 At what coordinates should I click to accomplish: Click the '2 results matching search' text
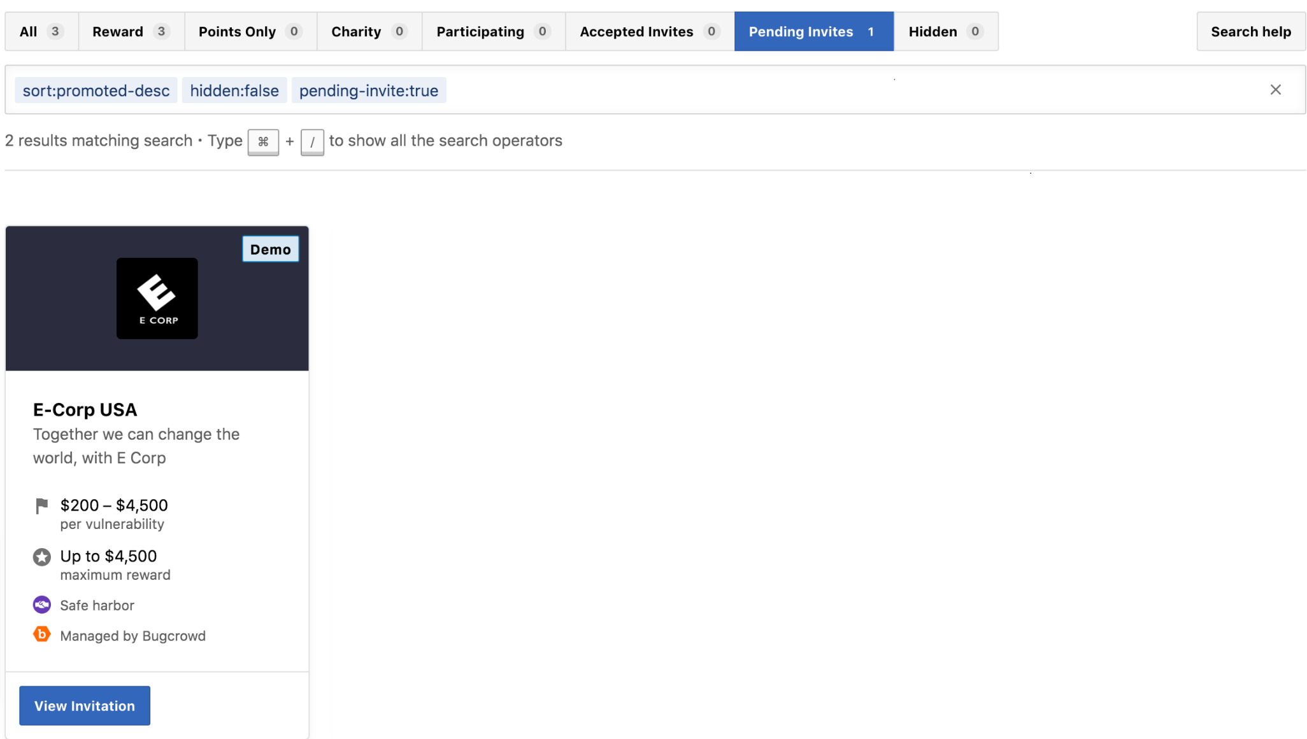pos(99,140)
